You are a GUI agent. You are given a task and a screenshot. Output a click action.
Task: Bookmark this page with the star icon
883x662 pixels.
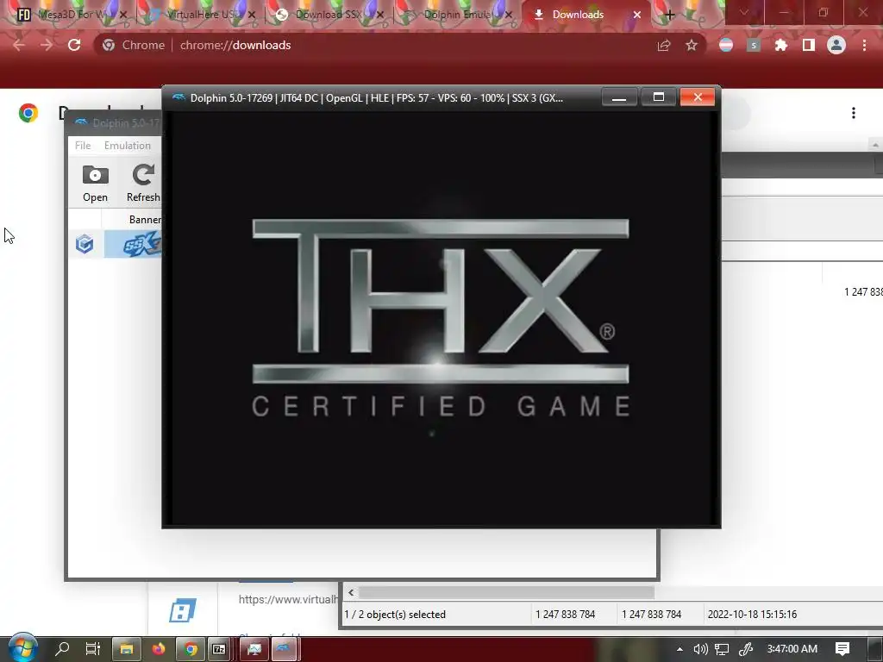(692, 45)
